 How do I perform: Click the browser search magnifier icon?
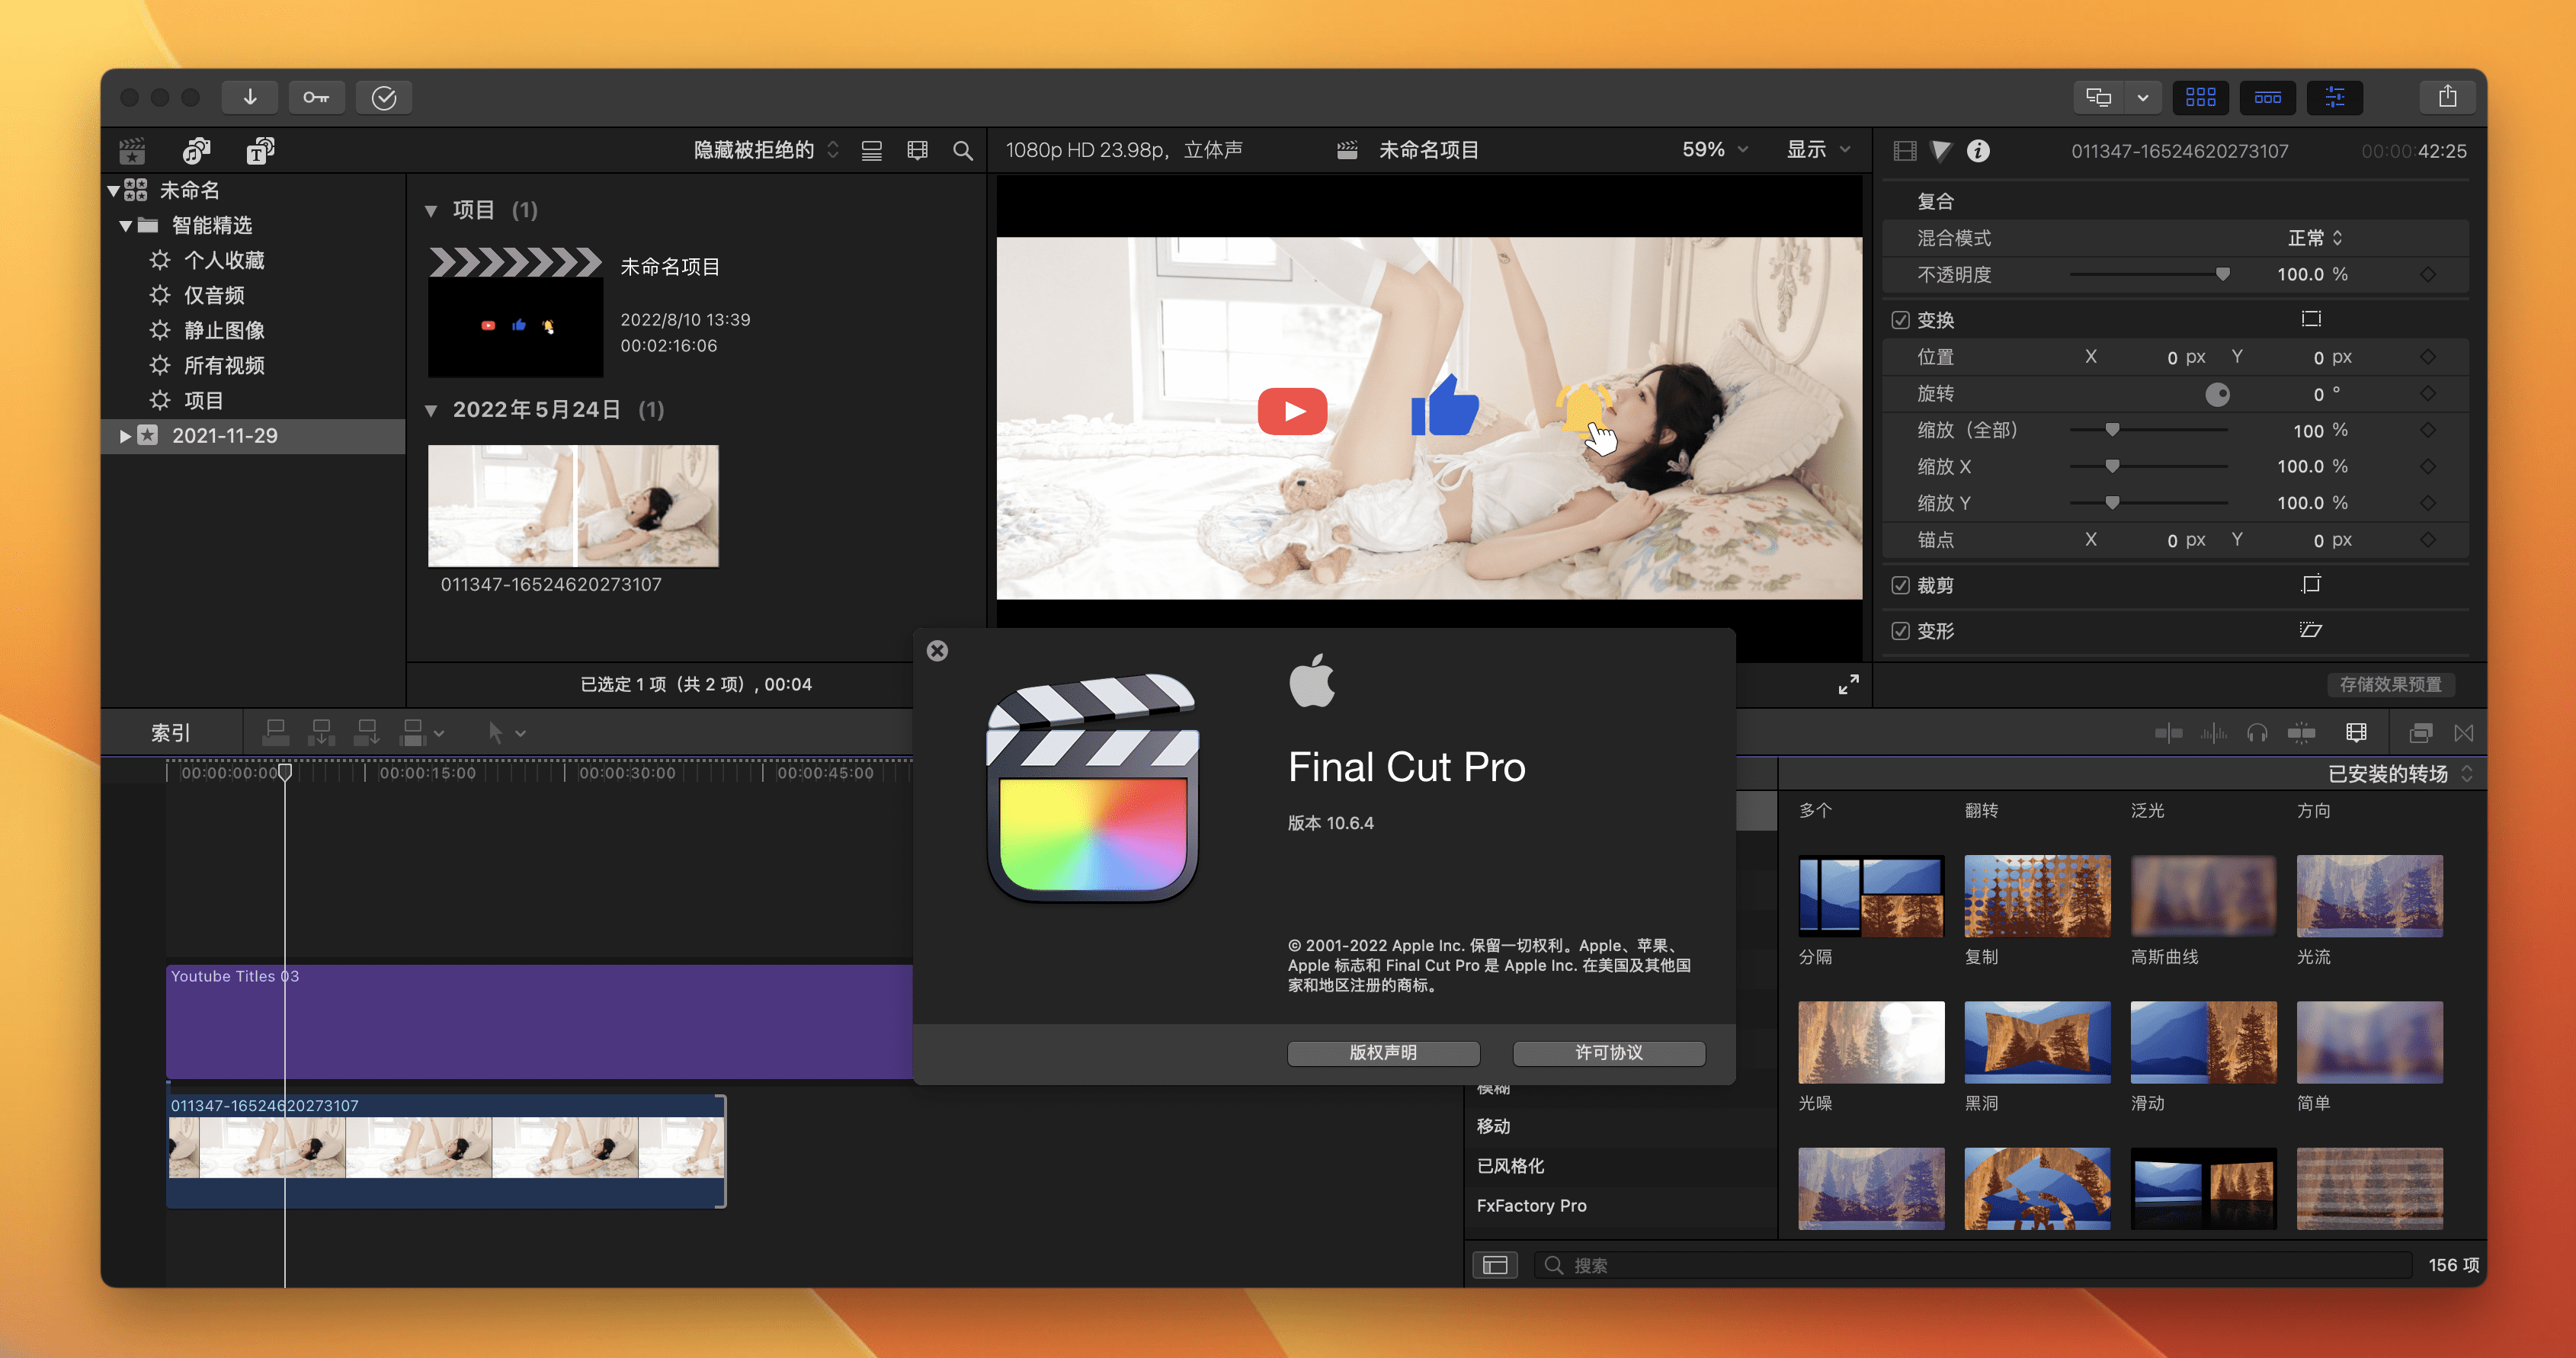click(x=962, y=150)
